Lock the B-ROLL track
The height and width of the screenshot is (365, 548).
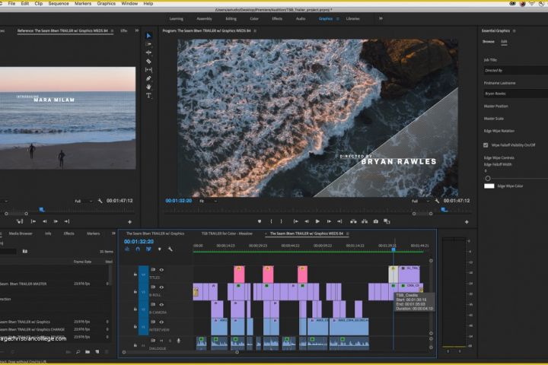click(135, 292)
